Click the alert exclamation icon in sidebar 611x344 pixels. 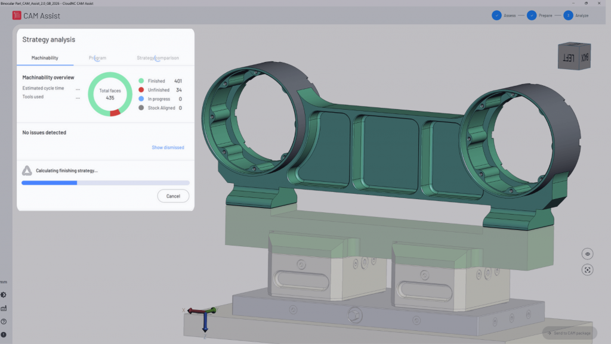point(4,334)
